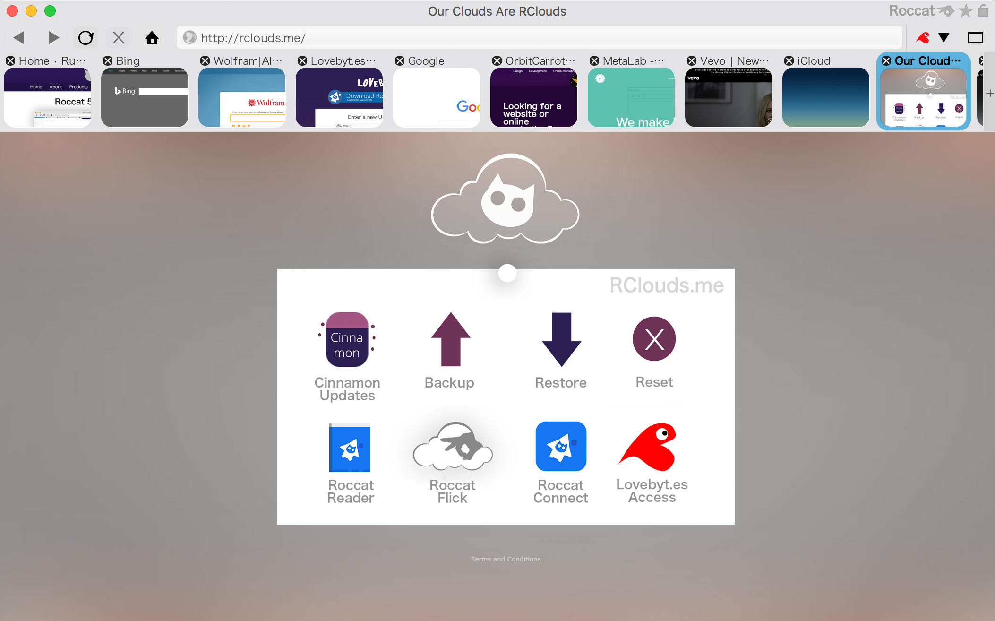
Task: Switch to the OrbitCarrot tab thumbnail
Action: point(534,97)
